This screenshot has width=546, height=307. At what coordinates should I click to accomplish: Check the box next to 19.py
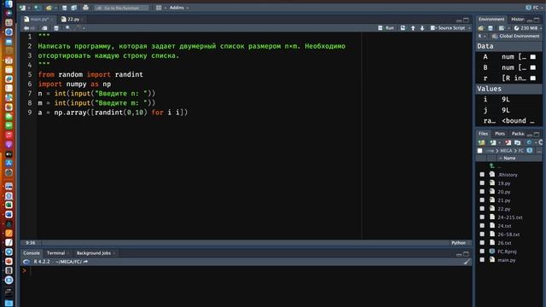point(482,183)
